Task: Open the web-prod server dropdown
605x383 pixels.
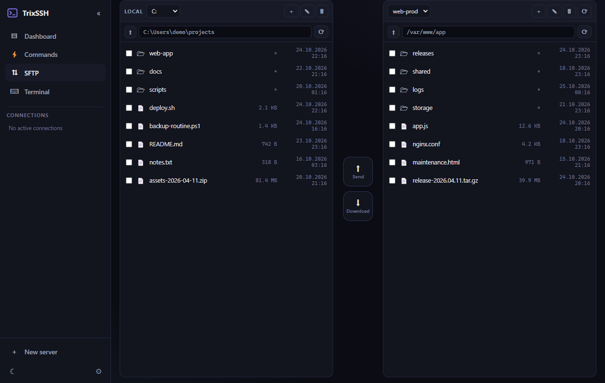Action: coord(409,11)
